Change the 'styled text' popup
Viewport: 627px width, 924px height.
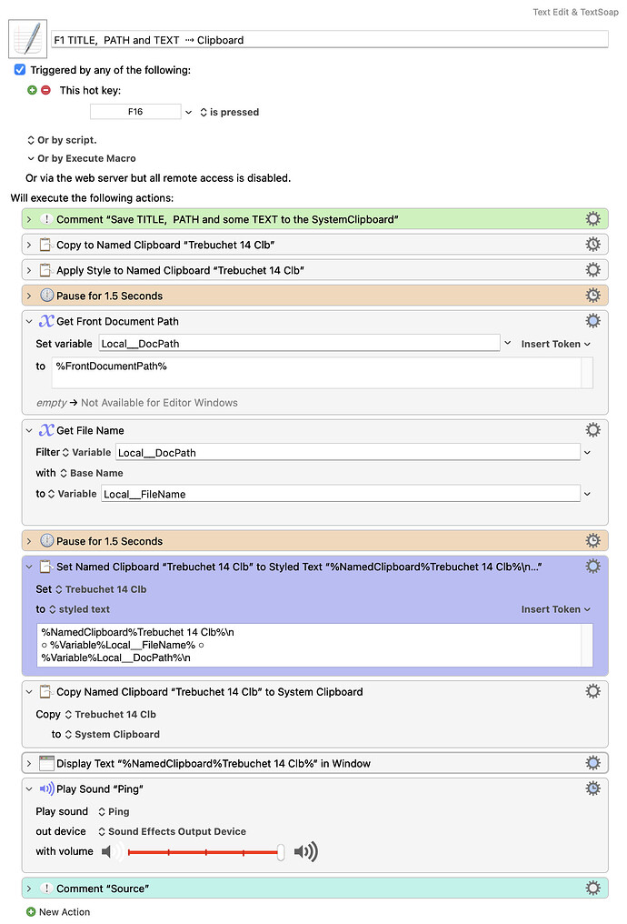[79, 608]
